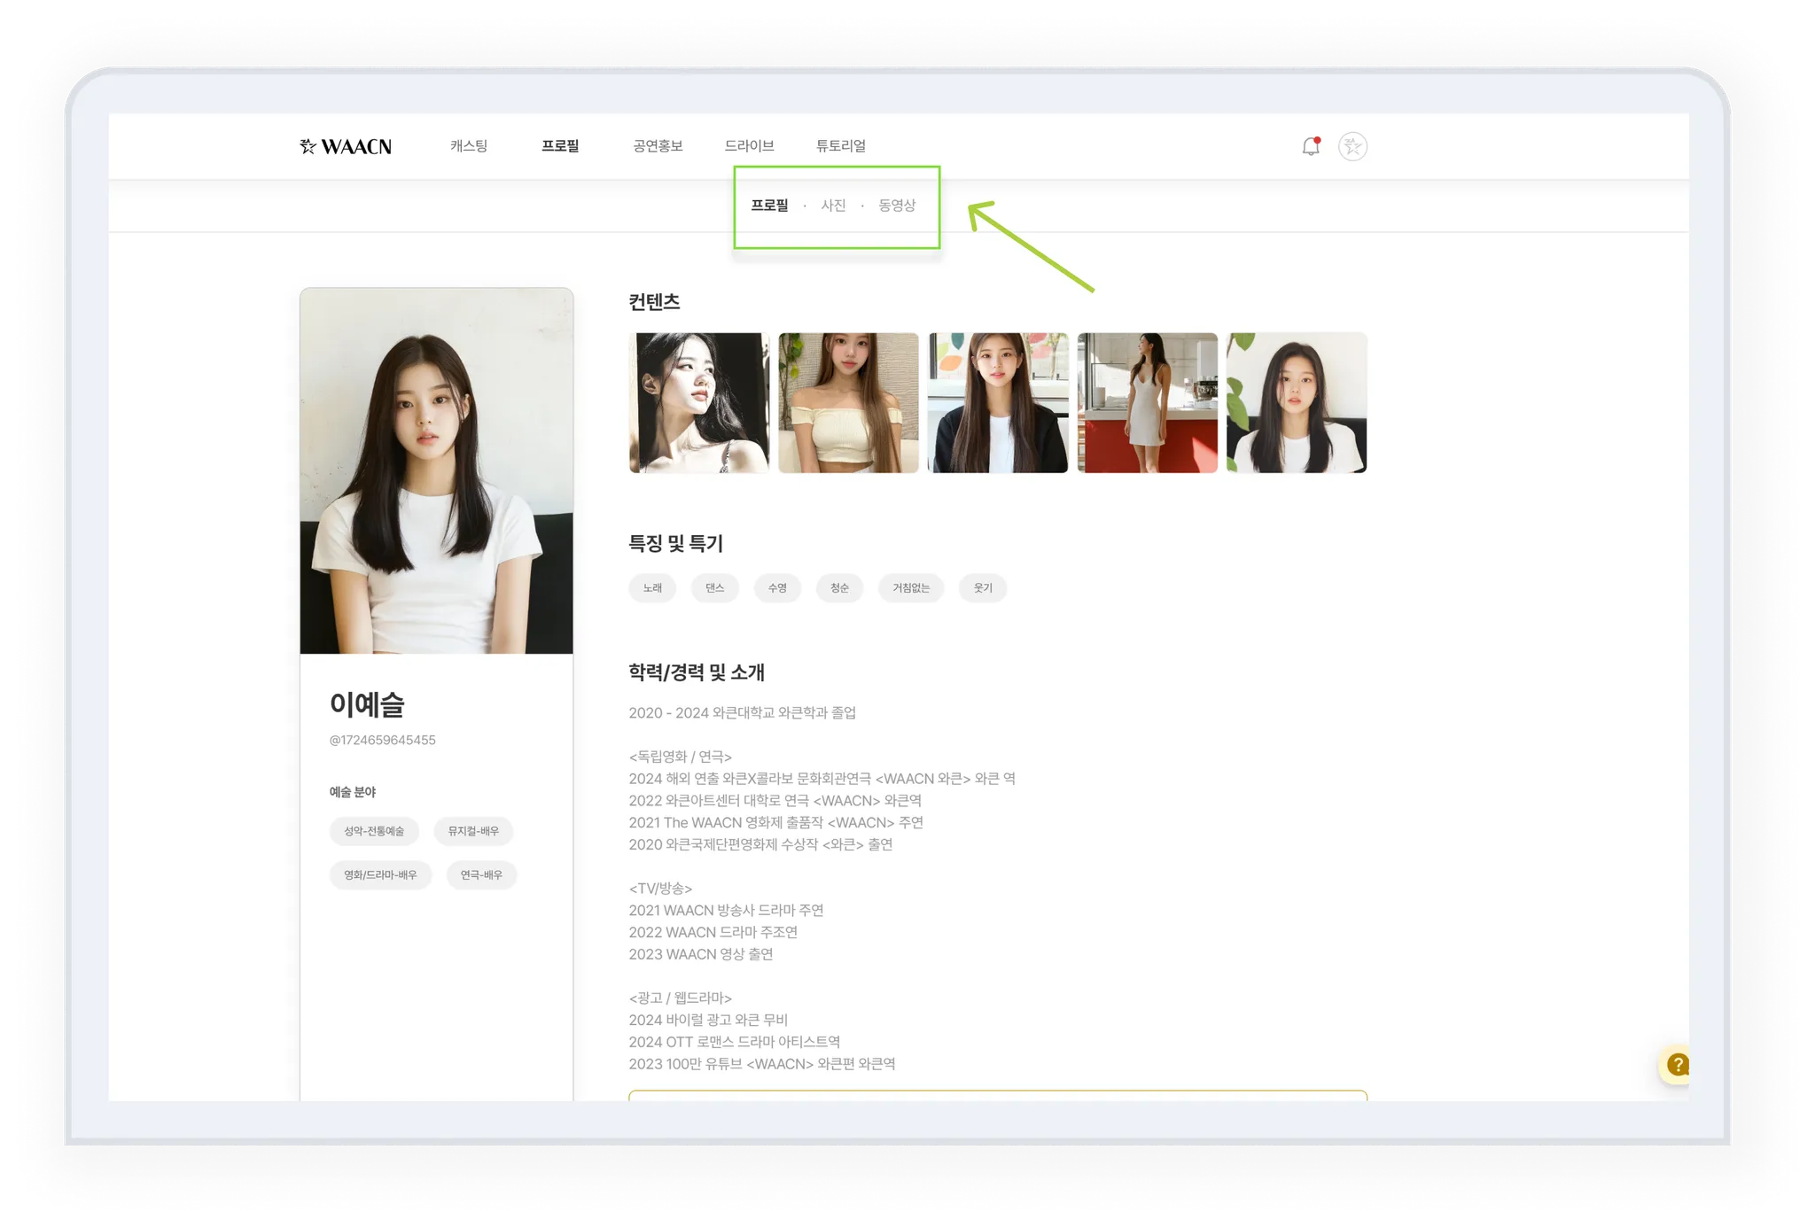Go to the 공연홍보 menu
This screenshot has height=1227, width=1815.
(x=658, y=146)
